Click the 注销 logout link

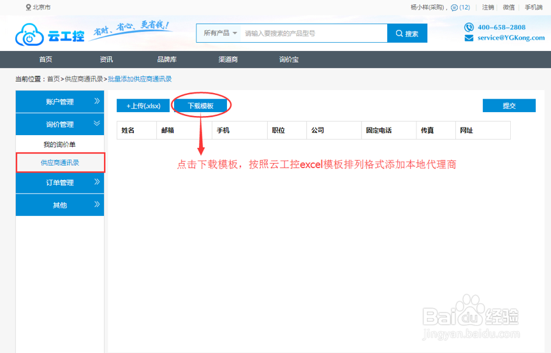488,8
